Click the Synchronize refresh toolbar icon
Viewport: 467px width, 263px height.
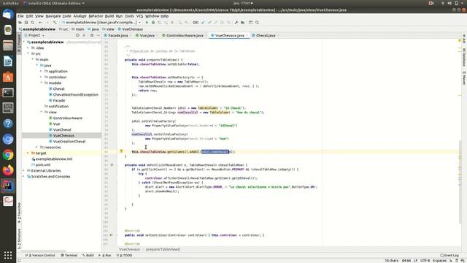32,23
